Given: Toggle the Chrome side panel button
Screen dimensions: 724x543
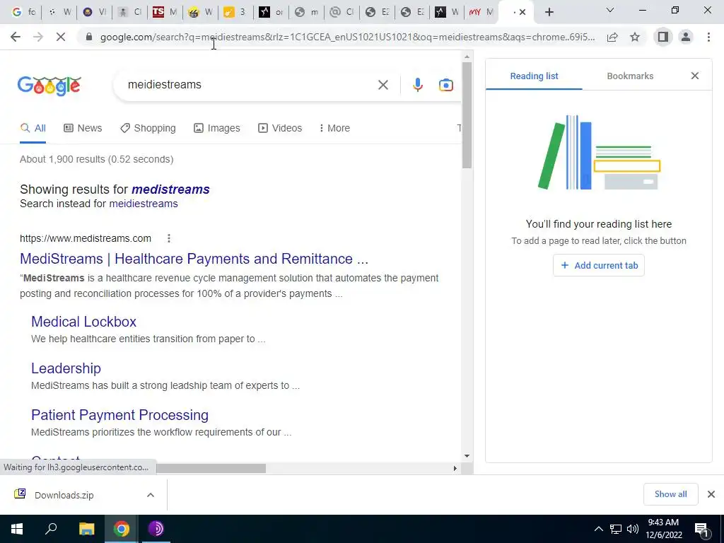Looking at the screenshot, I should pos(663,37).
